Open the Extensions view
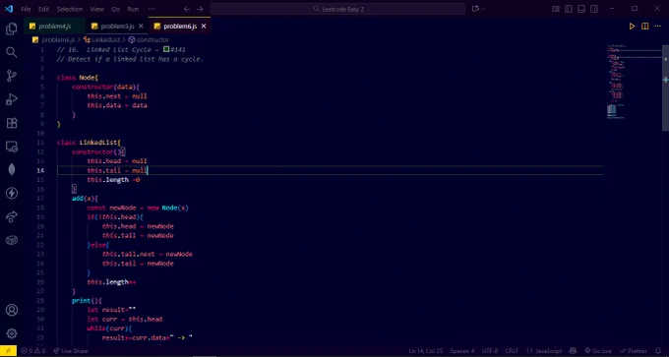669x357 pixels. 12,123
